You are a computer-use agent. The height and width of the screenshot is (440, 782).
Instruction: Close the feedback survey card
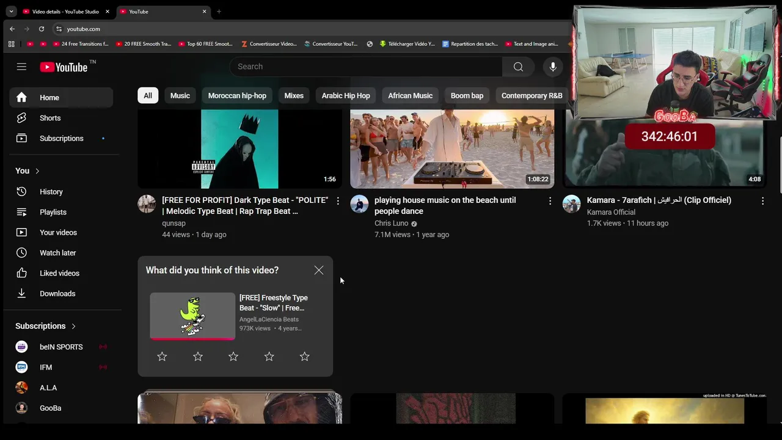(319, 270)
